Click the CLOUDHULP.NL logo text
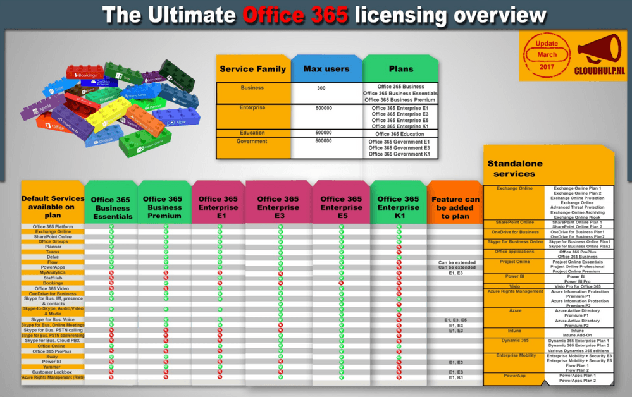The image size is (632, 397). (599, 71)
